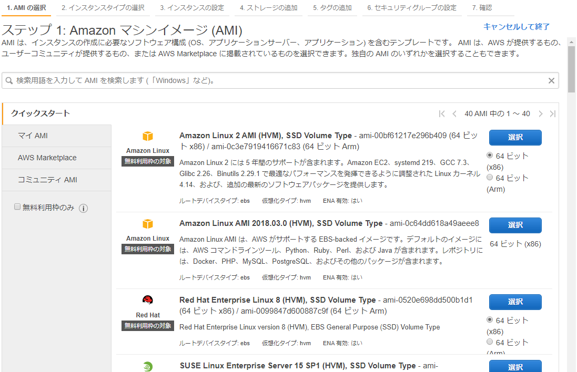This screenshot has width=577, height=372.
Task: Go to previous page of AMI list
Action: (x=454, y=113)
